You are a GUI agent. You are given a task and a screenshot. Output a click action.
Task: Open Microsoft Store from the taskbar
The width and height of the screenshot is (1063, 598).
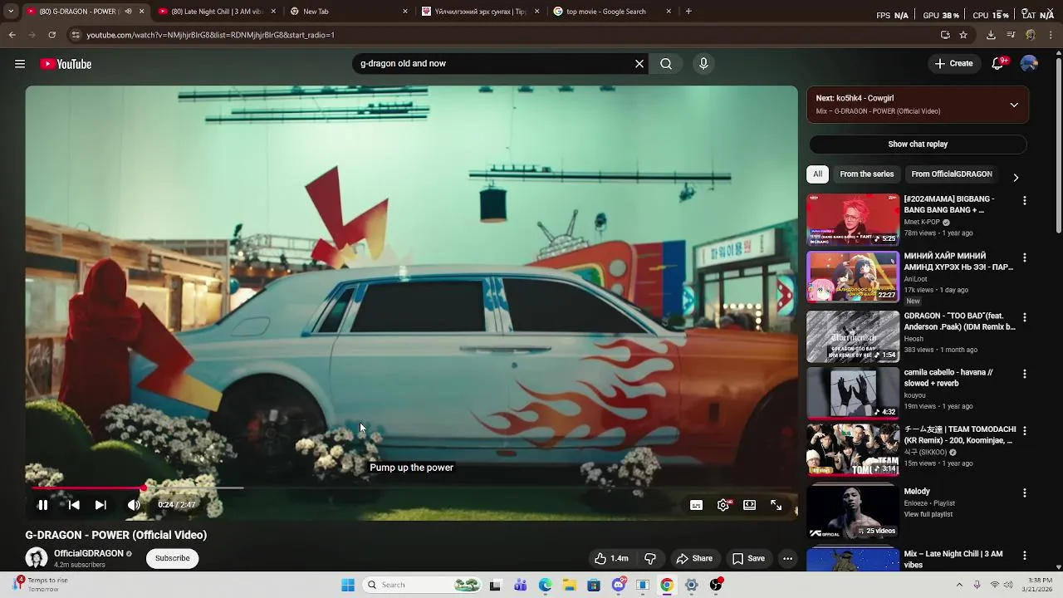(x=594, y=586)
